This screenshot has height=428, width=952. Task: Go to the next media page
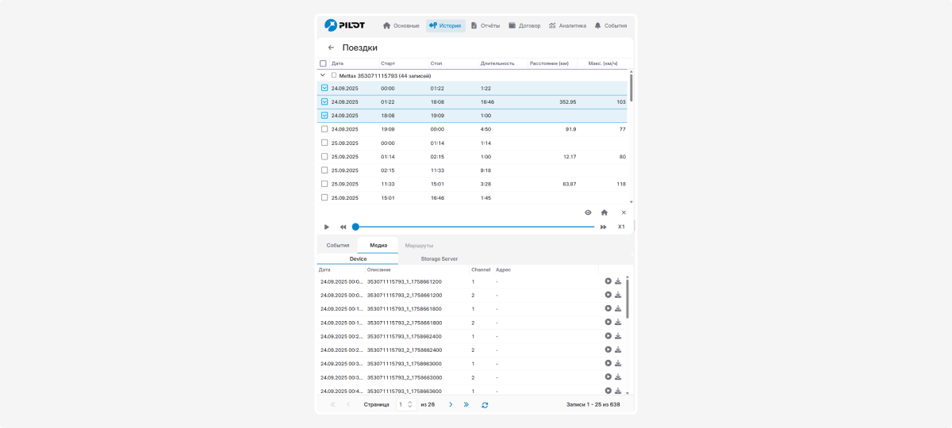pos(451,405)
